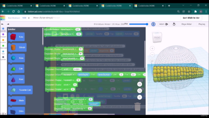Open the Veri category in sidebar
The height and width of the screenshot is (118, 209).
click(x=3, y=52)
